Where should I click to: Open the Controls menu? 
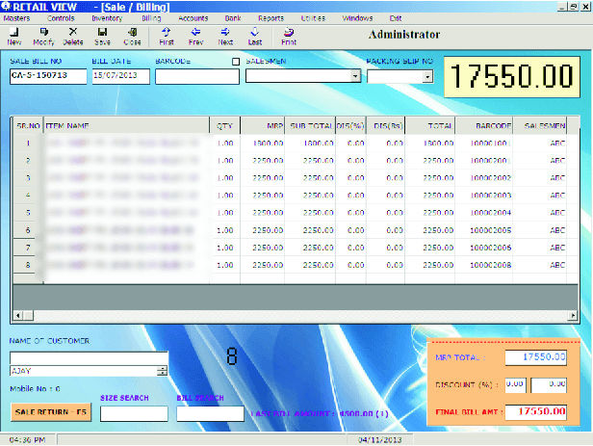pos(61,18)
